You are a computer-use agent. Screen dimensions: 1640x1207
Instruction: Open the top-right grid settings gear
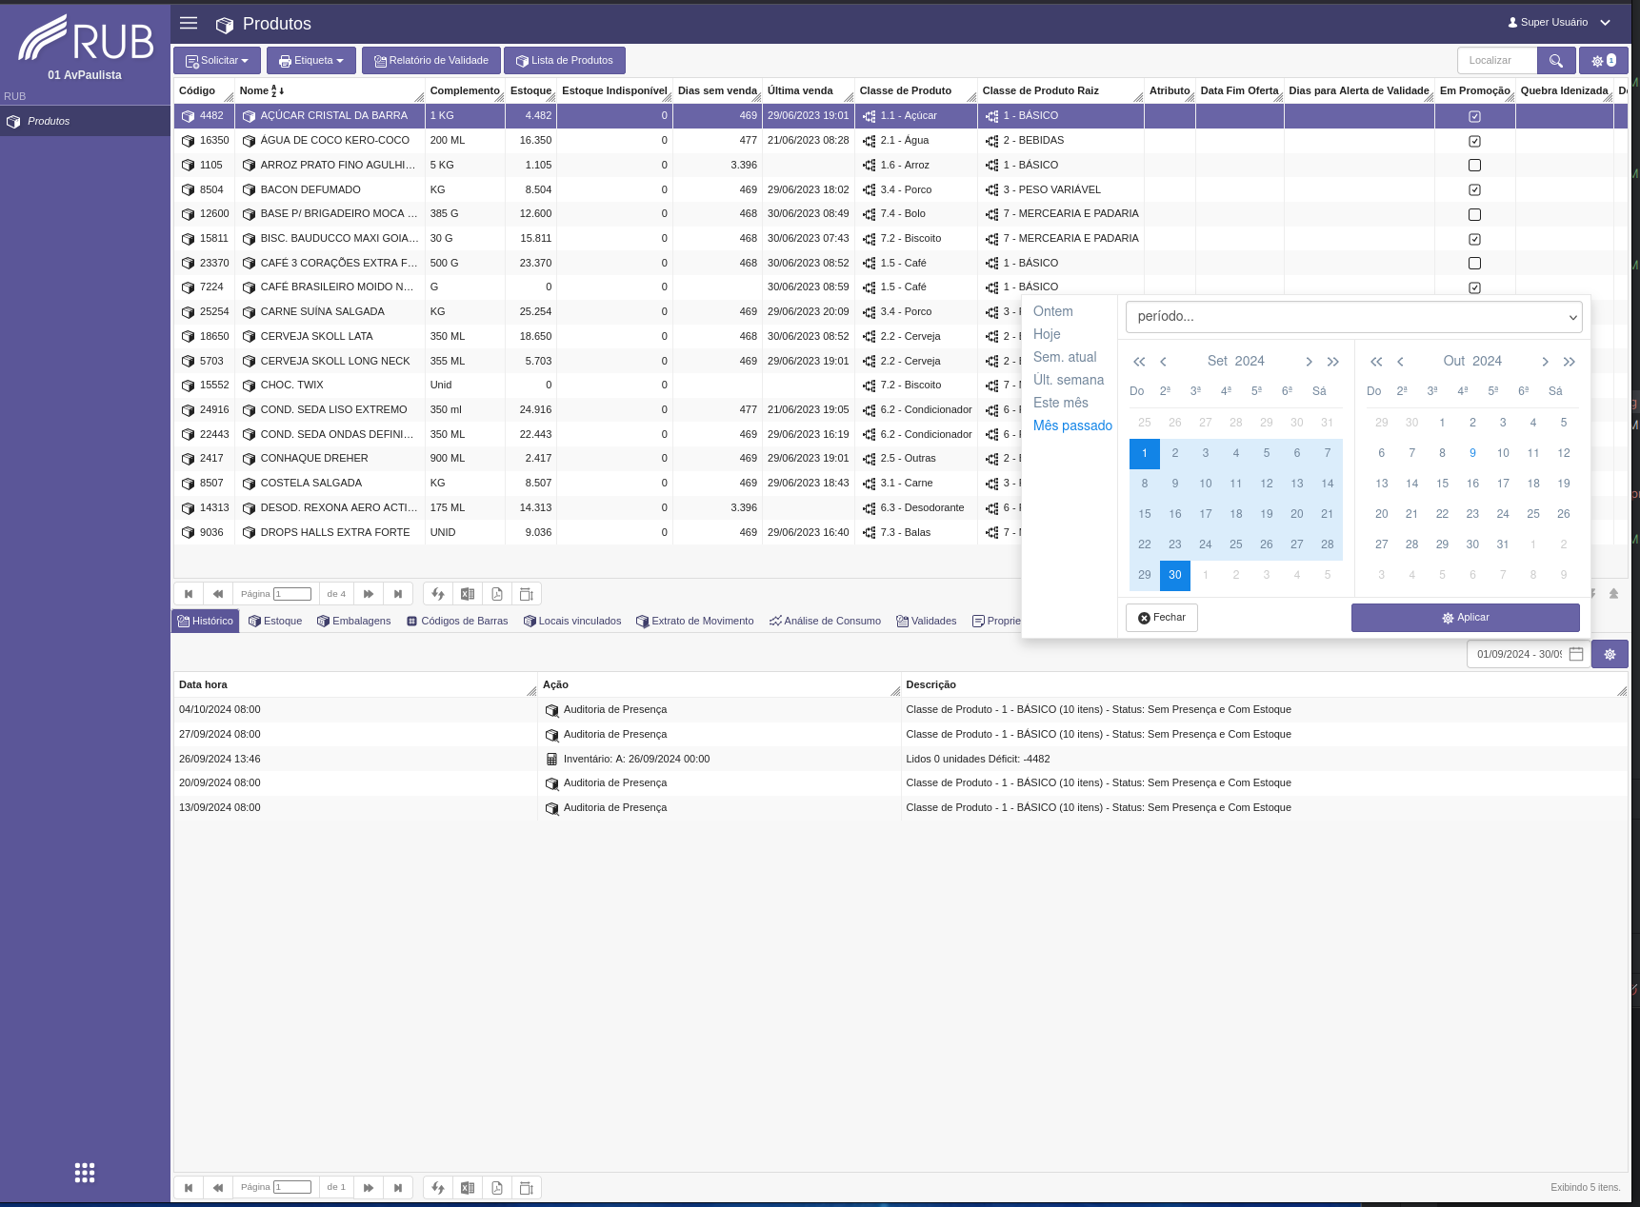click(1604, 60)
